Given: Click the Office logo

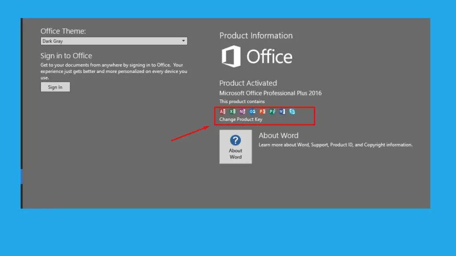Looking at the screenshot, I should (256, 56).
